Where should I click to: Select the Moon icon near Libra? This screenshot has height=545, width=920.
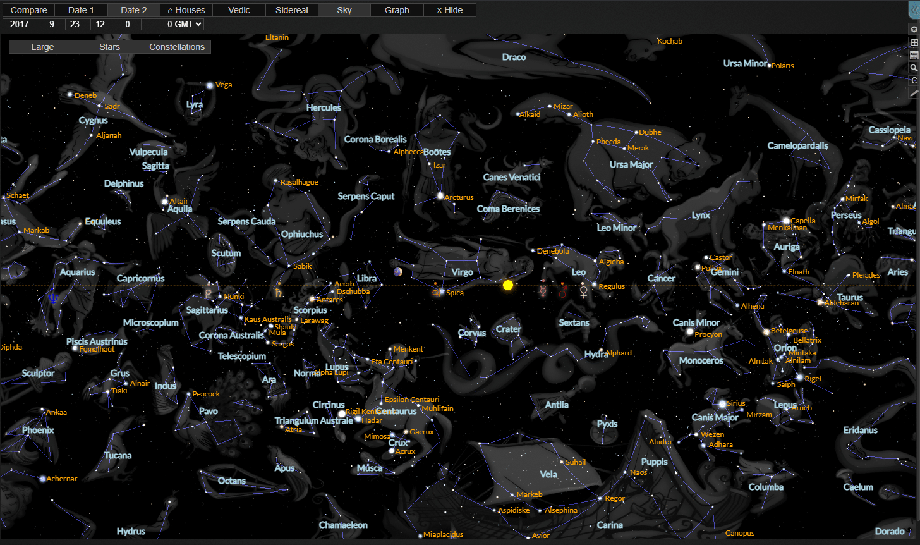[x=397, y=272]
